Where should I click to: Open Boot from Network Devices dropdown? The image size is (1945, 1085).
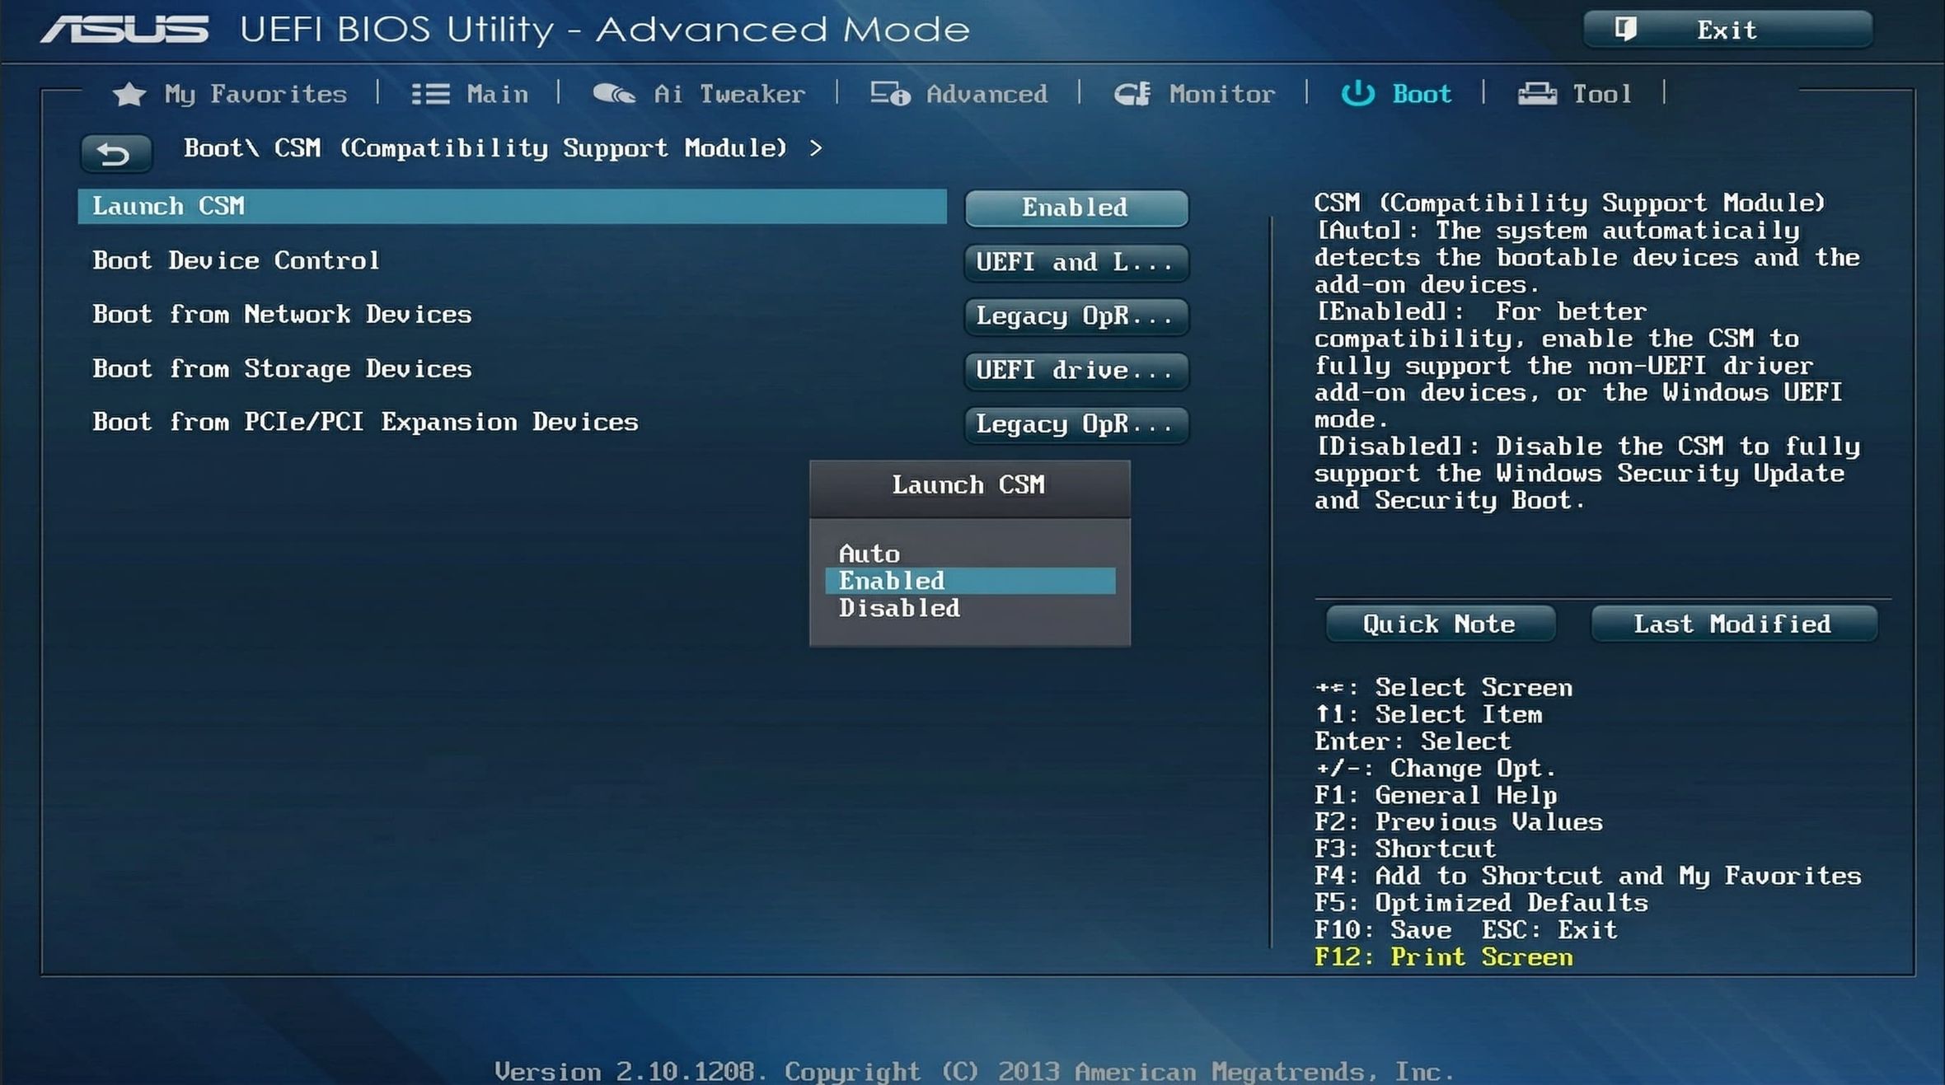click(1076, 316)
